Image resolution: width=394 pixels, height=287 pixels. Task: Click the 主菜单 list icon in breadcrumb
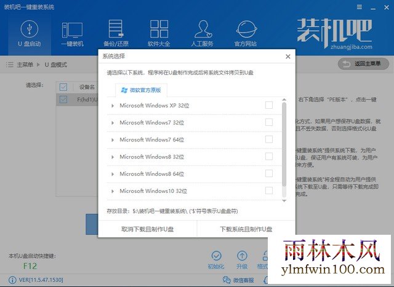[10, 65]
